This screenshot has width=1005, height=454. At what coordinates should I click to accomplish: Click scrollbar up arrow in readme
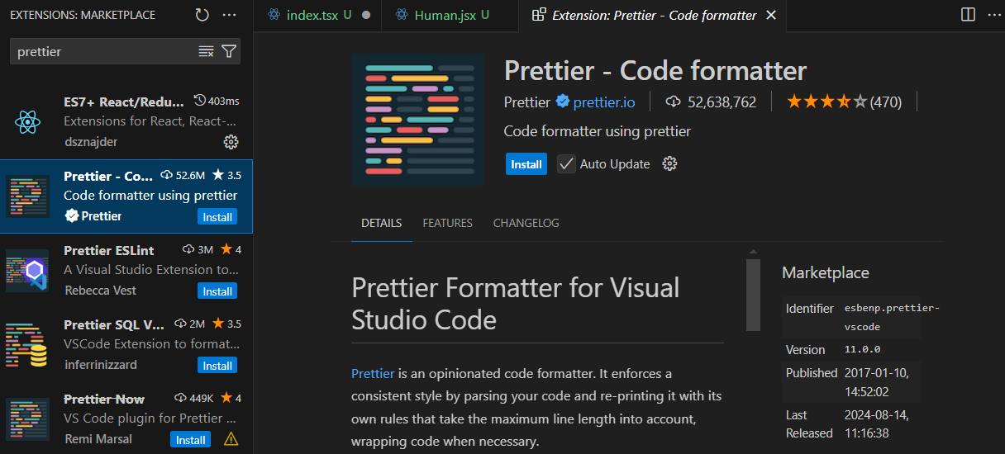click(753, 251)
